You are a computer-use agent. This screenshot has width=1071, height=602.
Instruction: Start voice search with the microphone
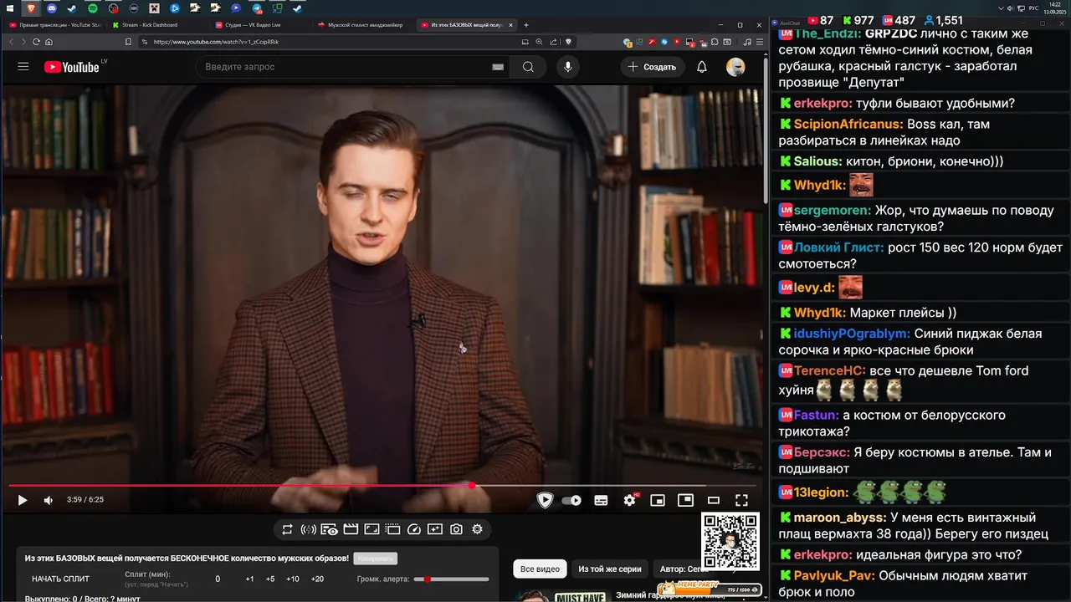point(568,67)
